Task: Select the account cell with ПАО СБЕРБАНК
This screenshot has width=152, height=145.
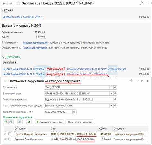Action: click(x=73, y=134)
